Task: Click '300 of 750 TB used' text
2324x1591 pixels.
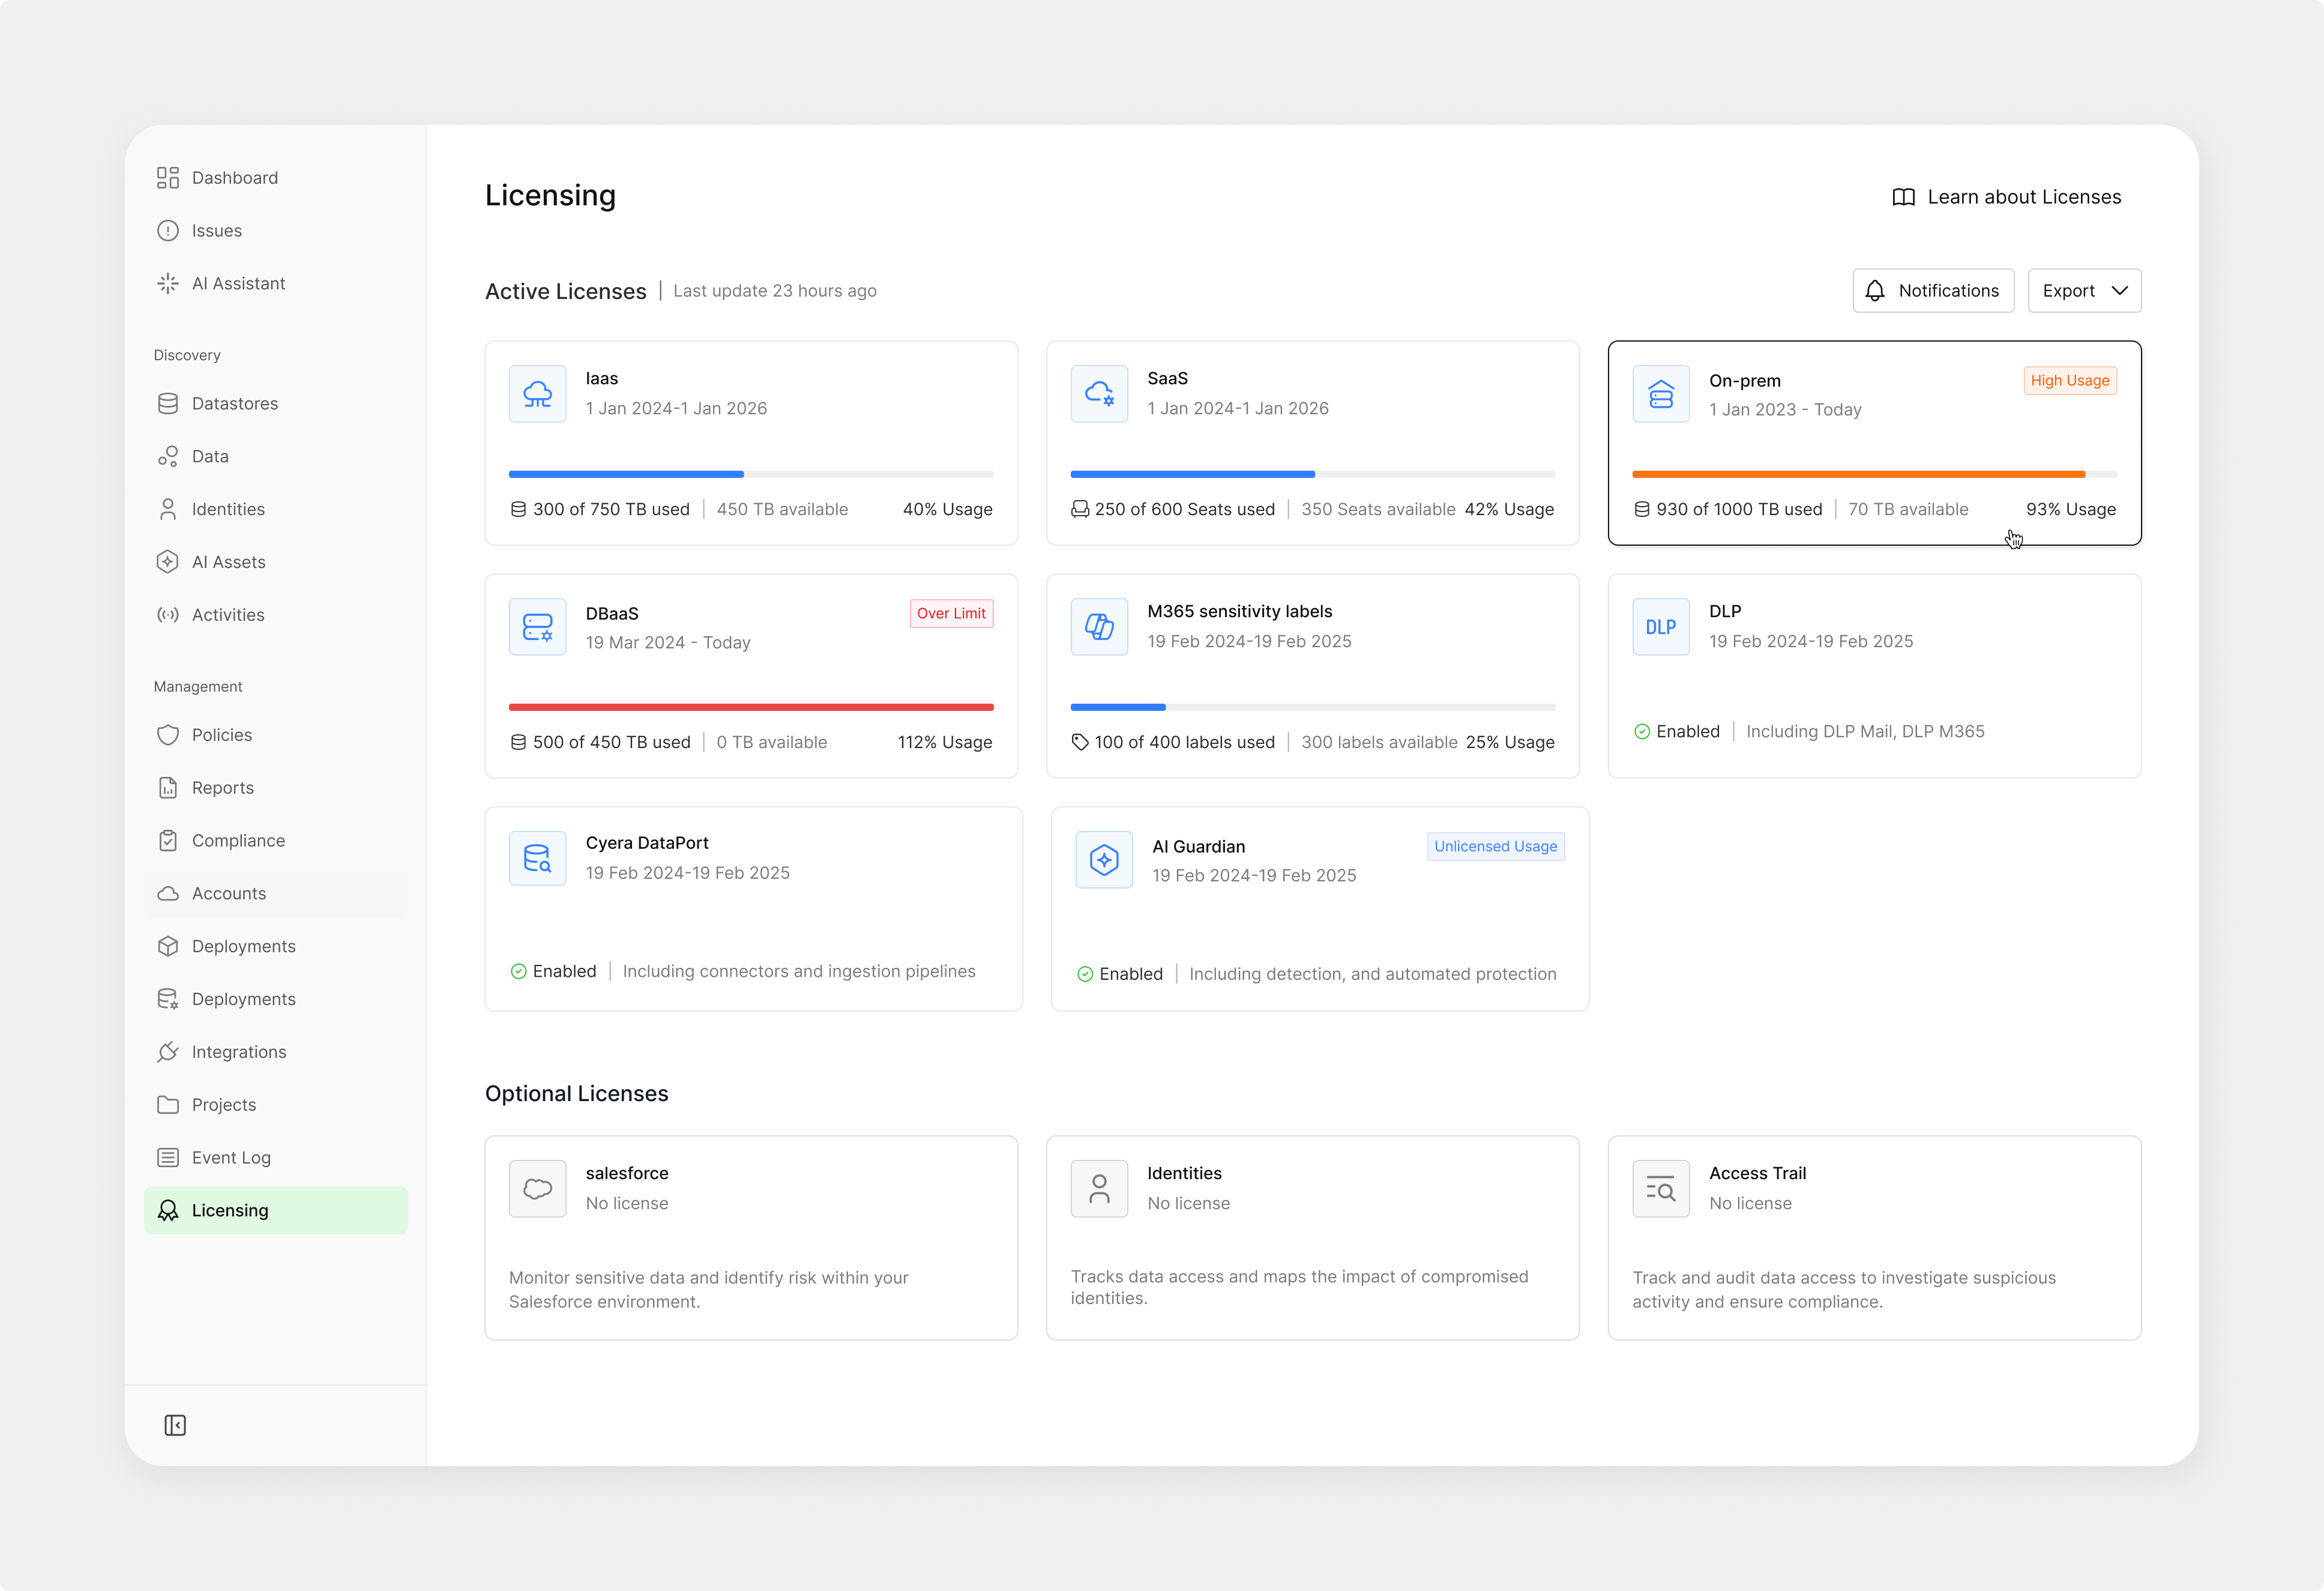Action: [x=611, y=510]
